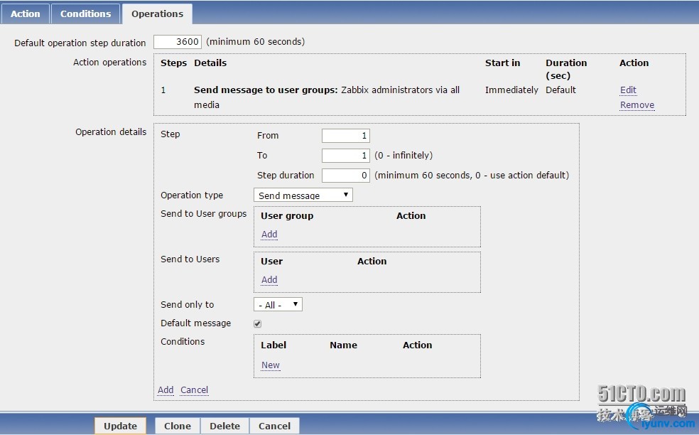Click the Delete button
Image resolution: width=699 pixels, height=435 pixels.
[224, 426]
